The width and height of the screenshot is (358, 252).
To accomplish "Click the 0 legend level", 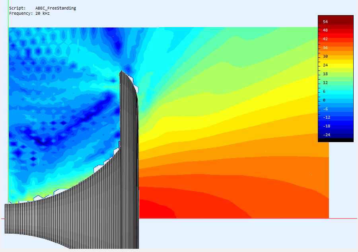I will click(x=324, y=100).
